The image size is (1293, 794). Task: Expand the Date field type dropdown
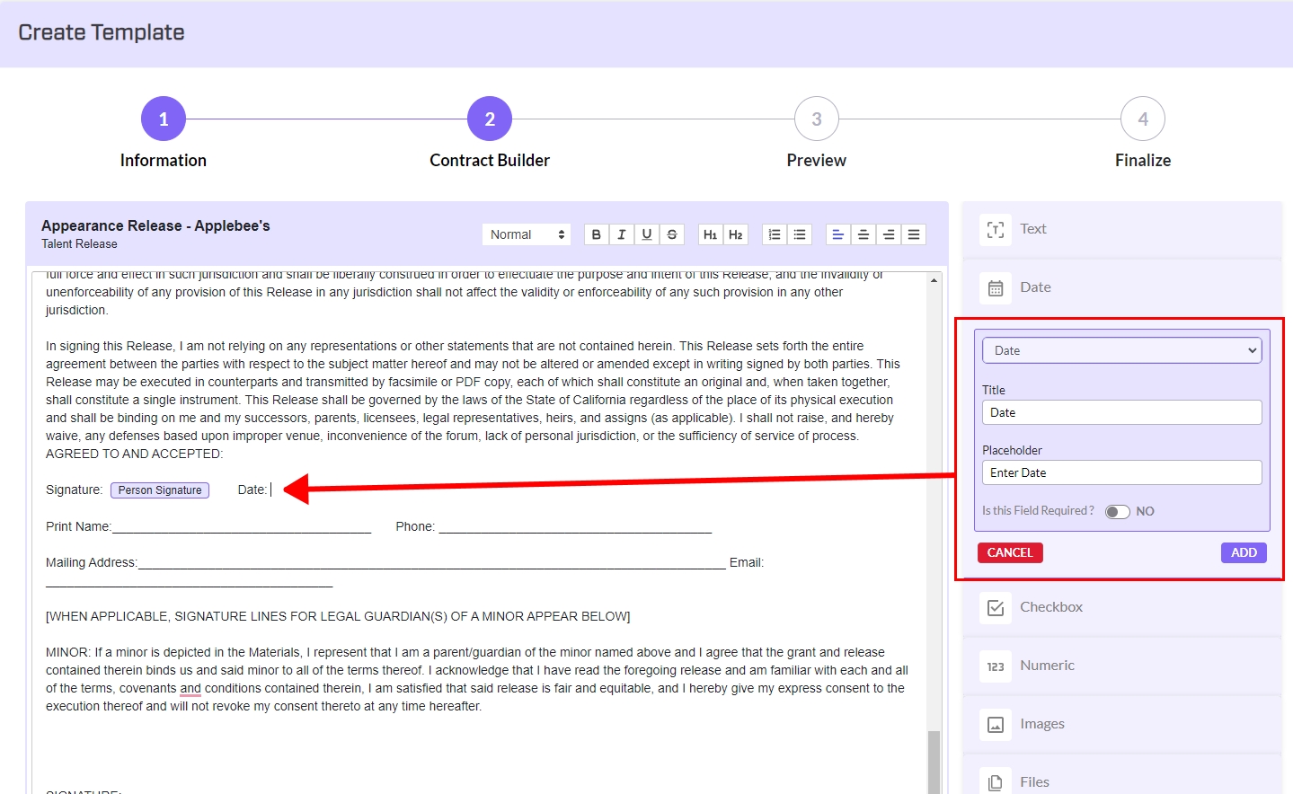pos(1121,350)
